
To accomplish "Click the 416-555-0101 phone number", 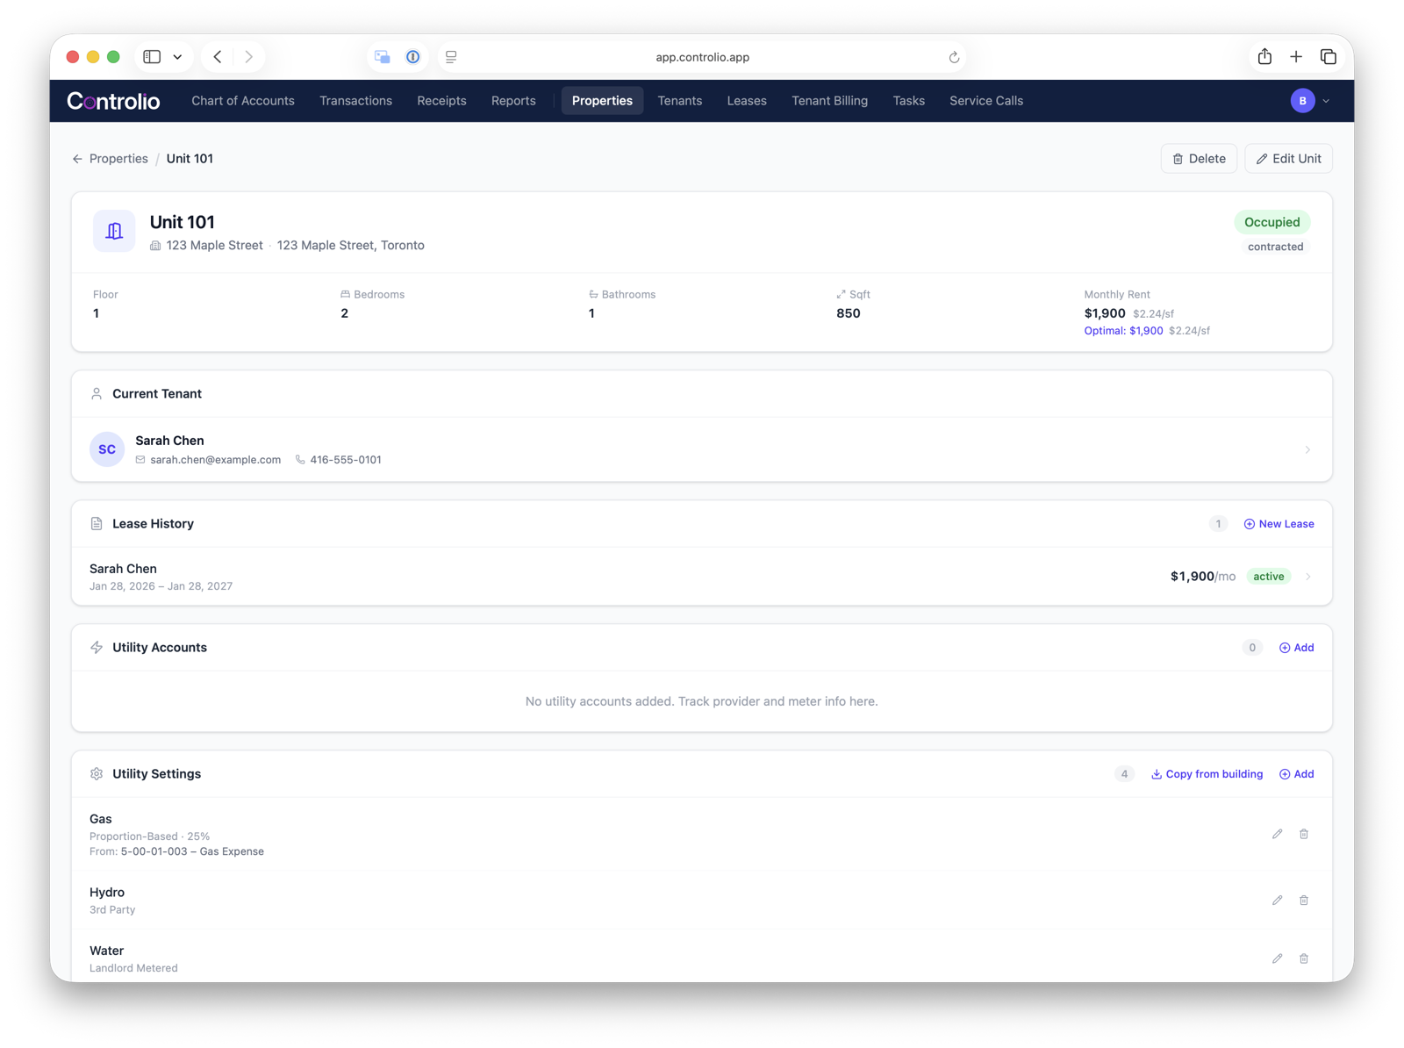I will [x=345, y=460].
